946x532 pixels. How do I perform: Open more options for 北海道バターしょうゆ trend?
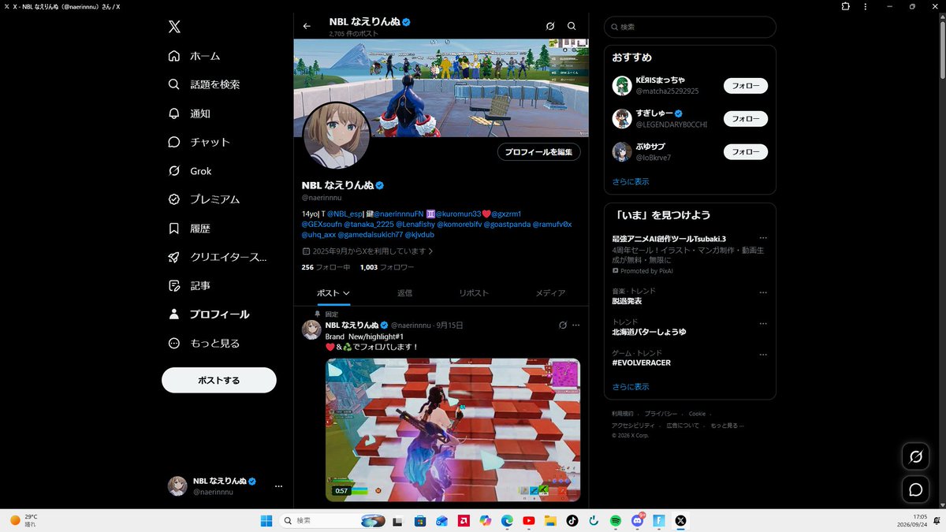coord(762,323)
